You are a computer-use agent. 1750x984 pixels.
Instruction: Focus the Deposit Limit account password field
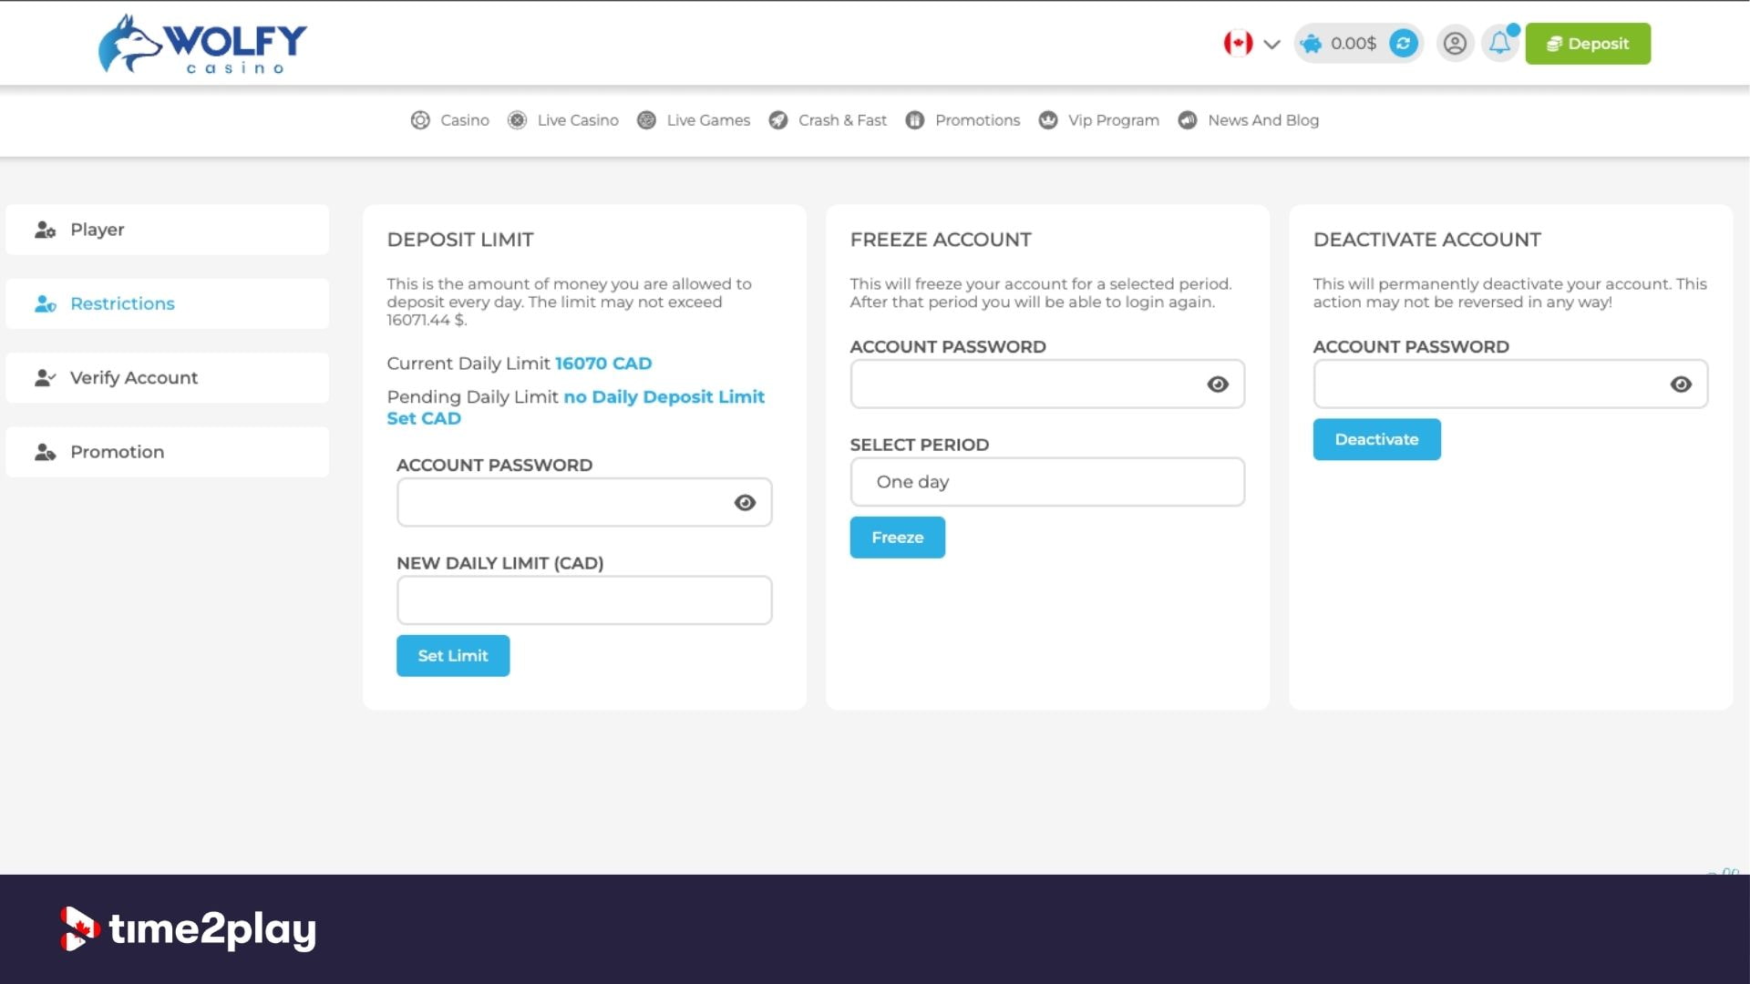coord(584,503)
